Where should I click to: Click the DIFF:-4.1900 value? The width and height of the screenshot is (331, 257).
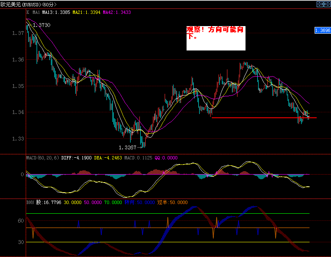pos(76,158)
